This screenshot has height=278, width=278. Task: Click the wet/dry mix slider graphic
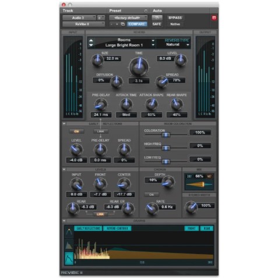pyautogui.click(x=199, y=184)
